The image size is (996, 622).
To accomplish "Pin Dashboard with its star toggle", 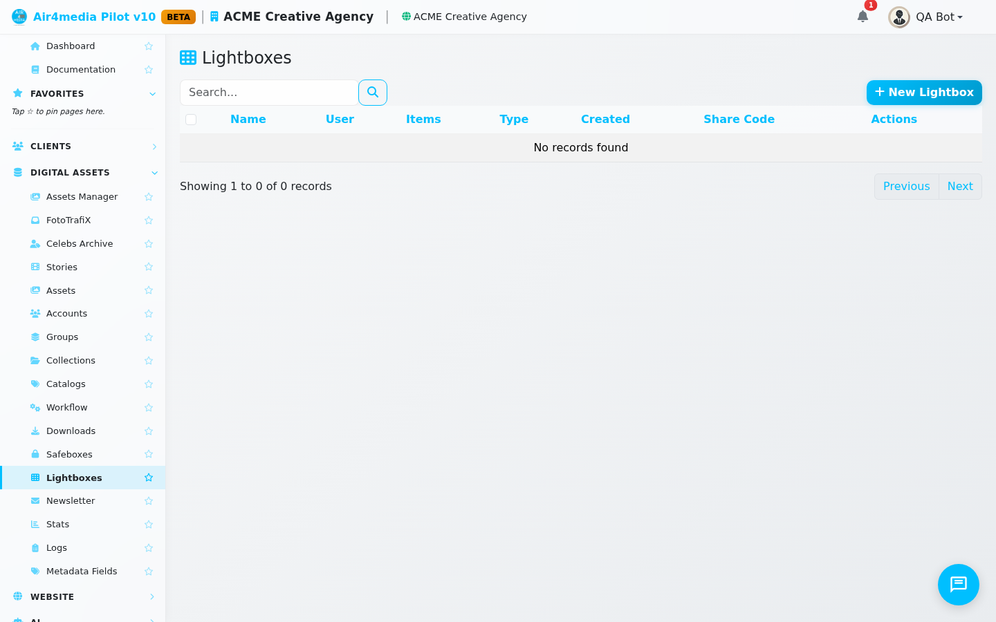I will point(149,46).
